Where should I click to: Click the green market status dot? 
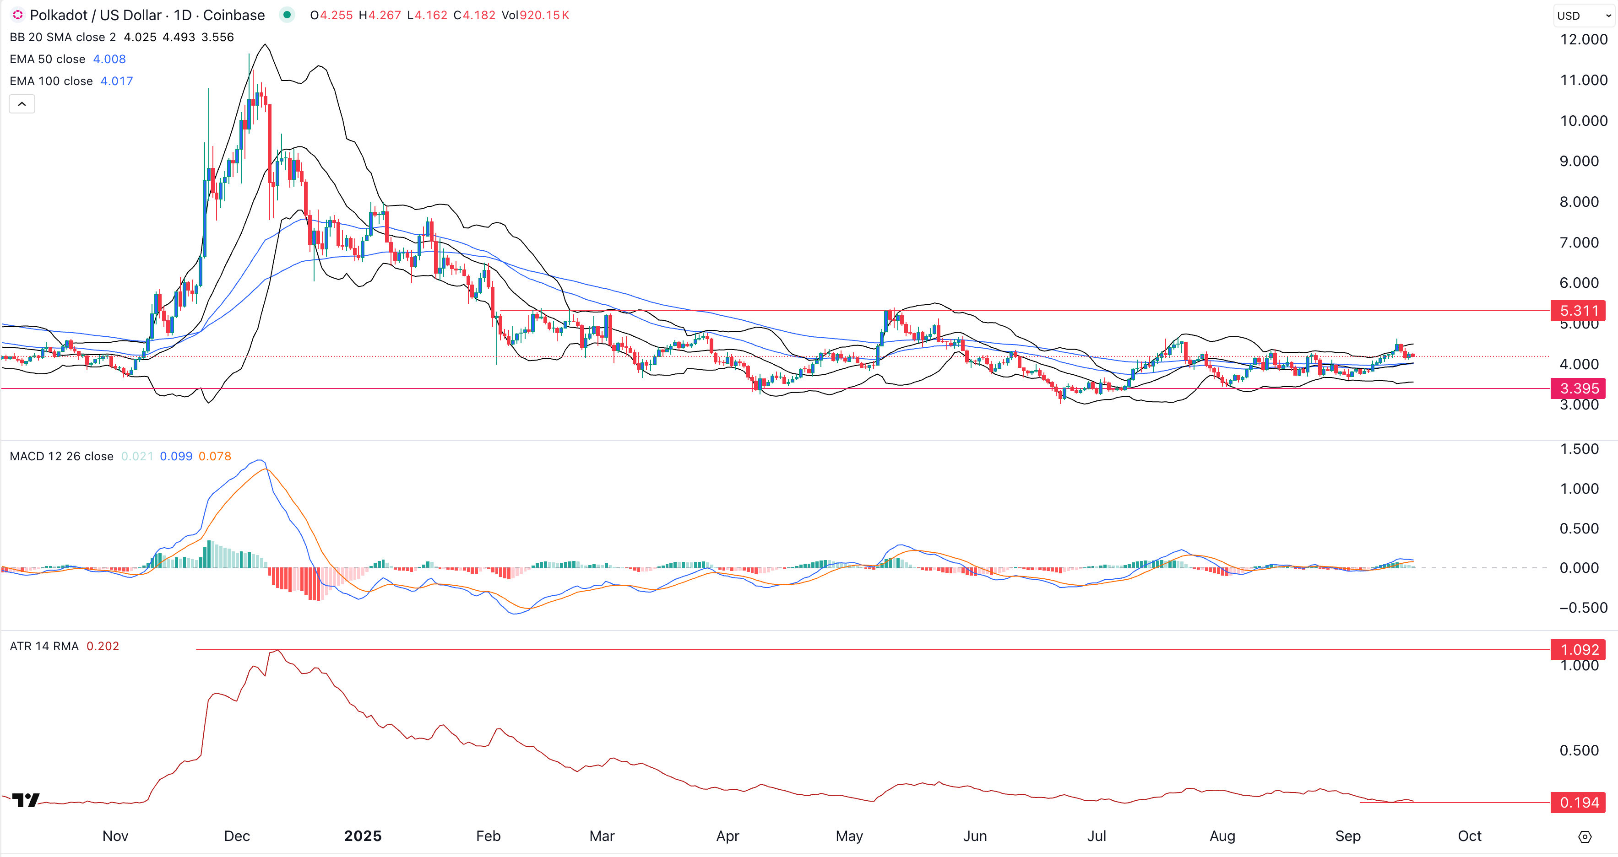287,15
